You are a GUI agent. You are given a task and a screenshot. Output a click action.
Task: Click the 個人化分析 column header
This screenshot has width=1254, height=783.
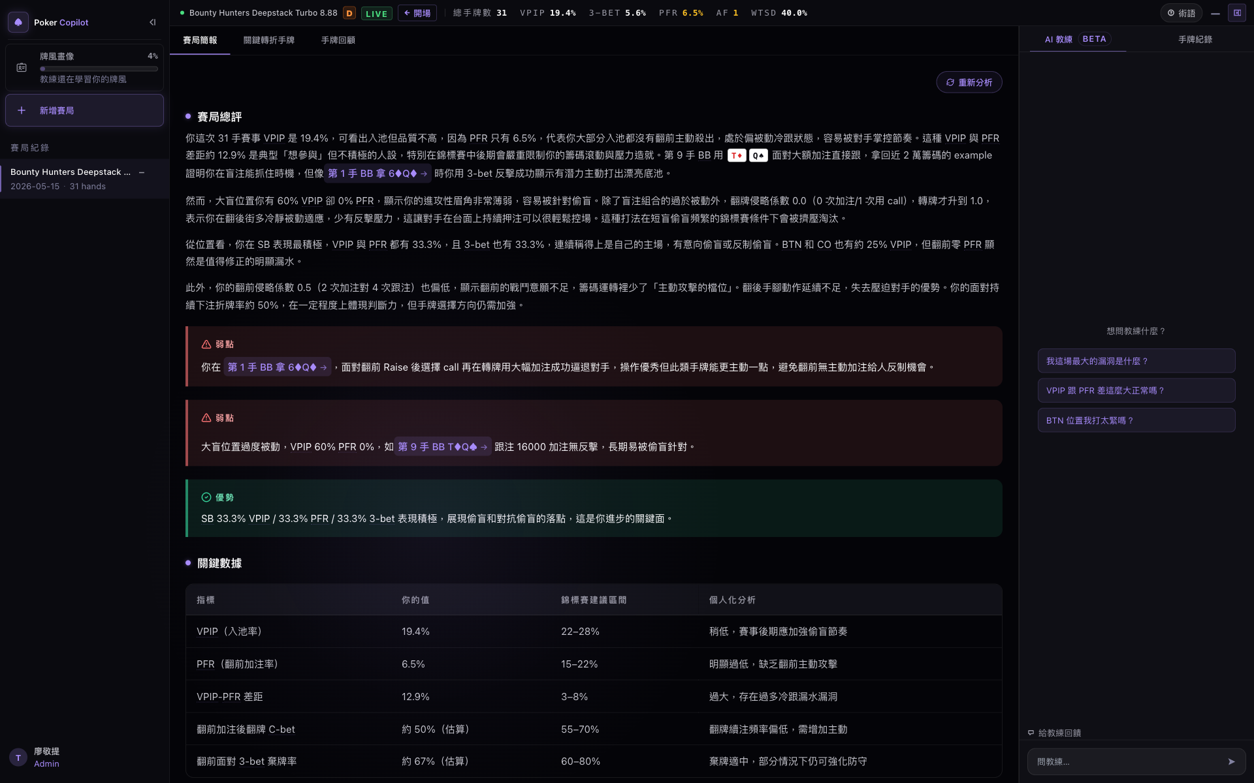click(x=732, y=600)
